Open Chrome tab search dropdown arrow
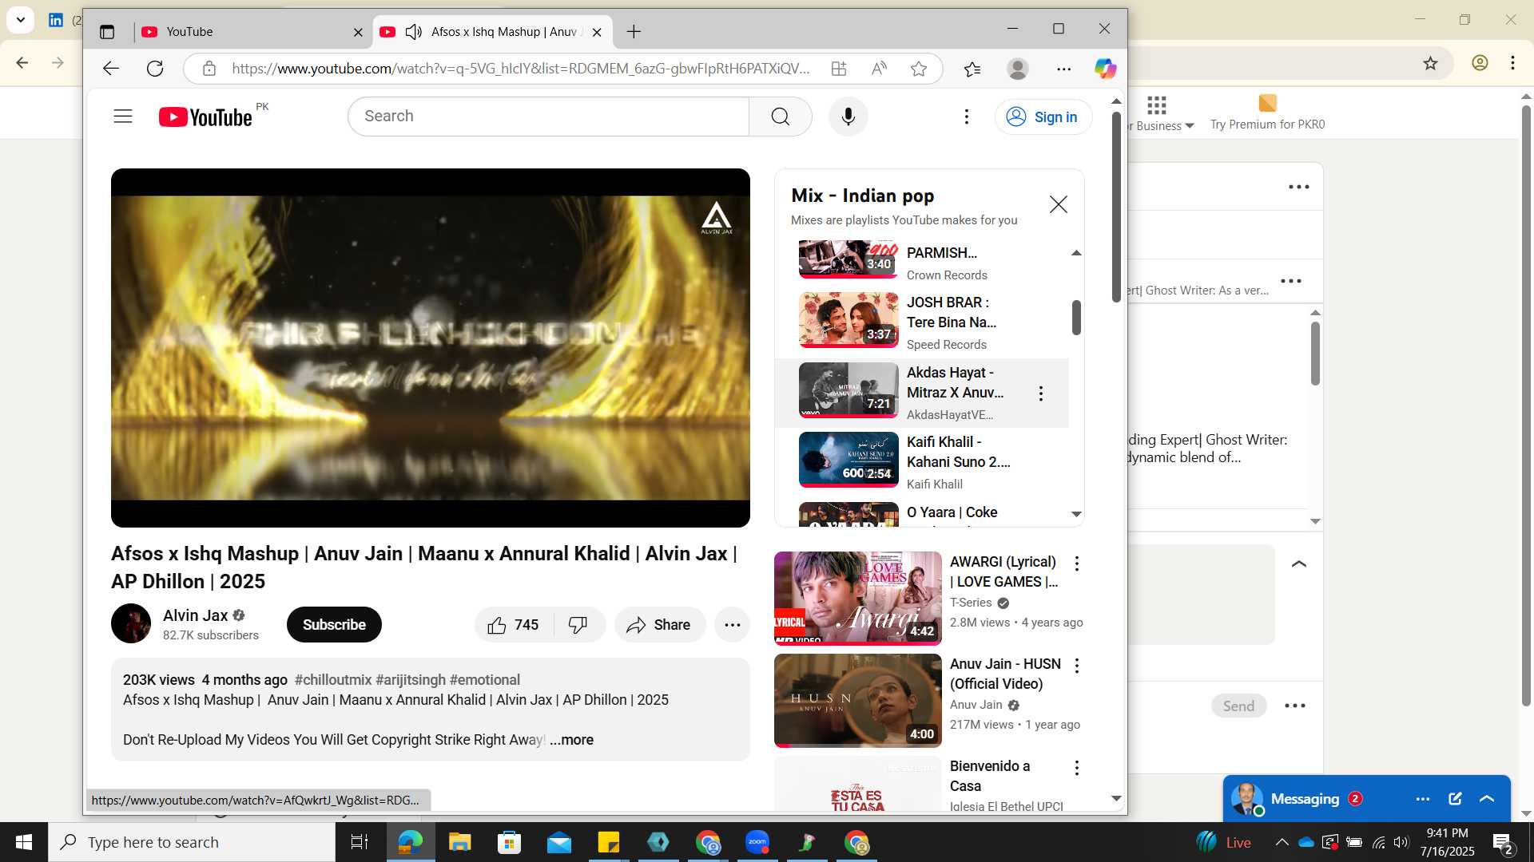The width and height of the screenshot is (1534, 862). [20, 20]
